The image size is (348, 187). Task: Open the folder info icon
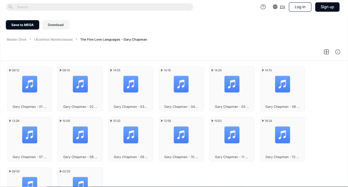click(337, 52)
